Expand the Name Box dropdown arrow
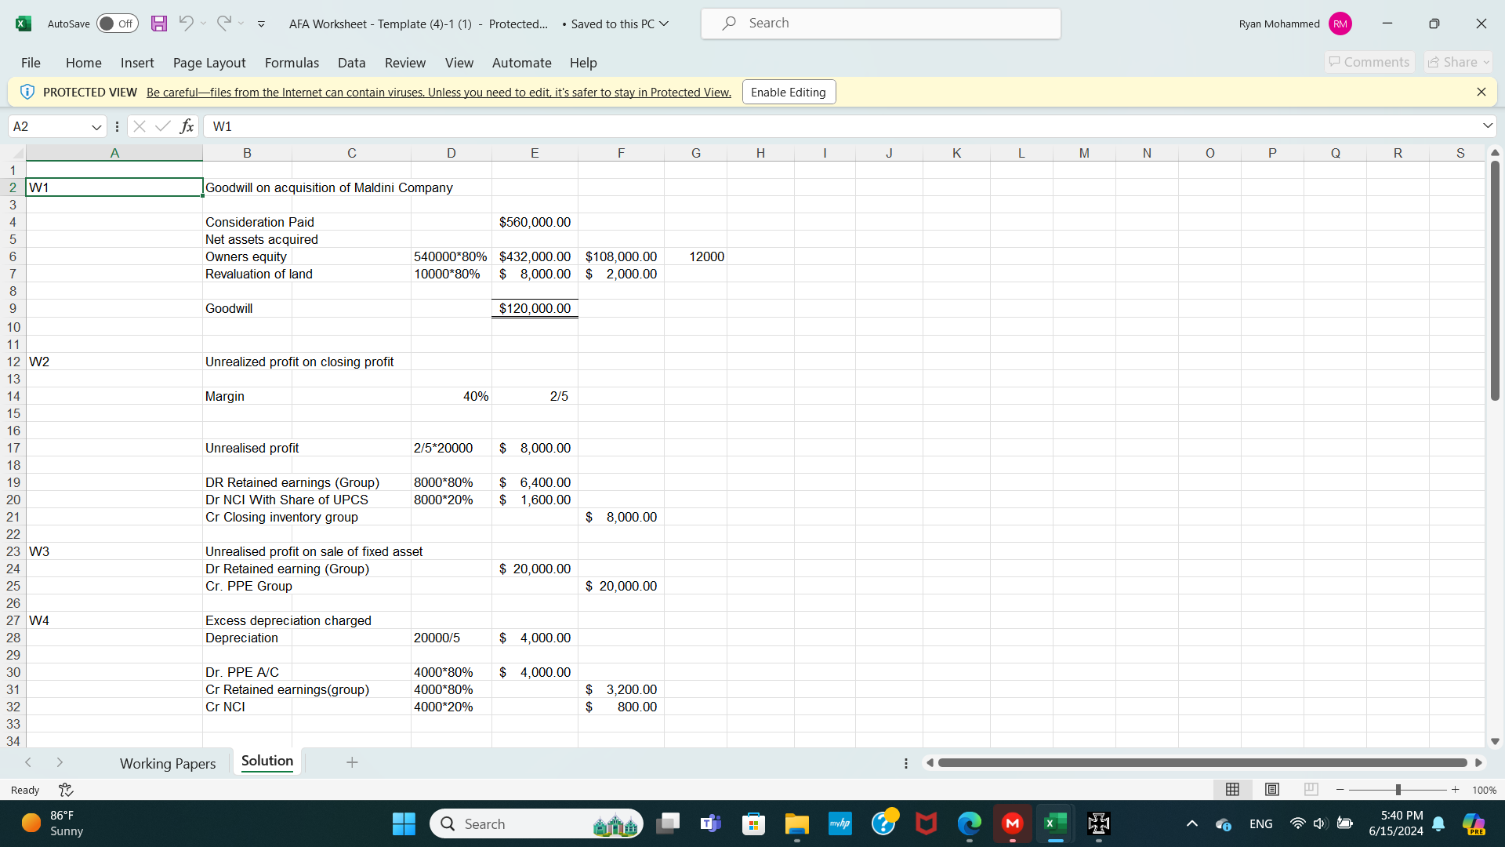The image size is (1505, 847). (x=96, y=127)
